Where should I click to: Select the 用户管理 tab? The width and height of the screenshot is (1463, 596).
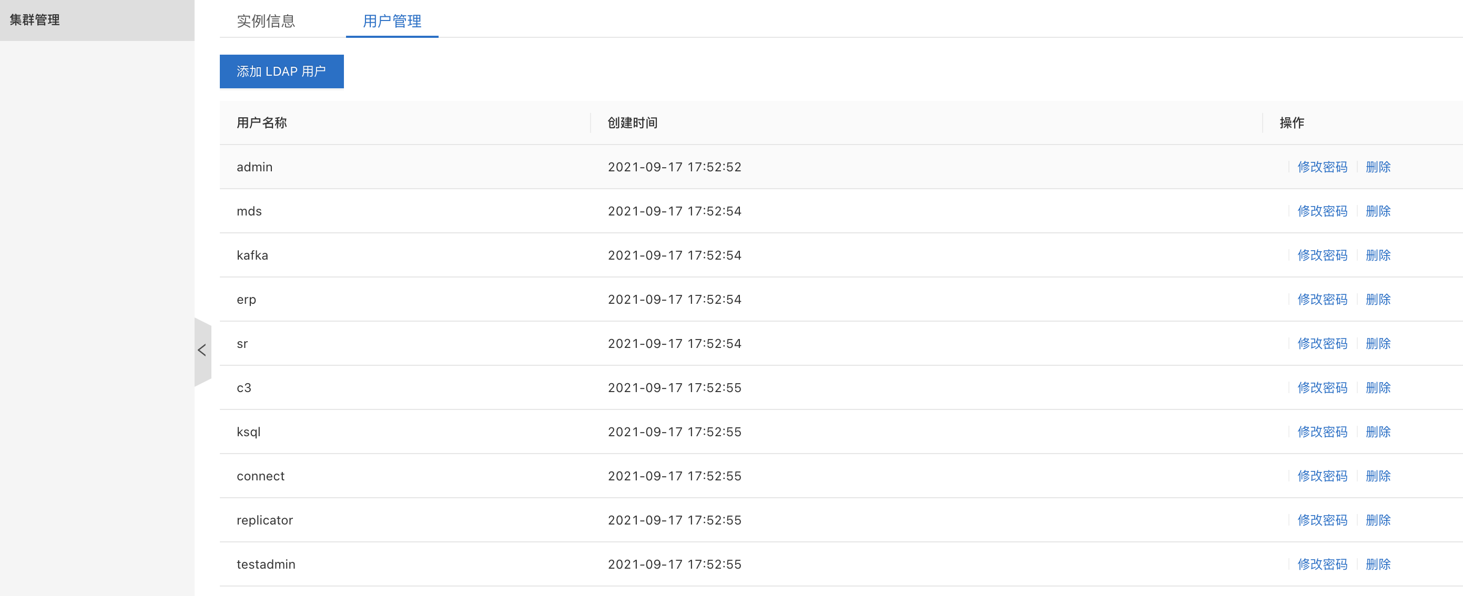(392, 21)
